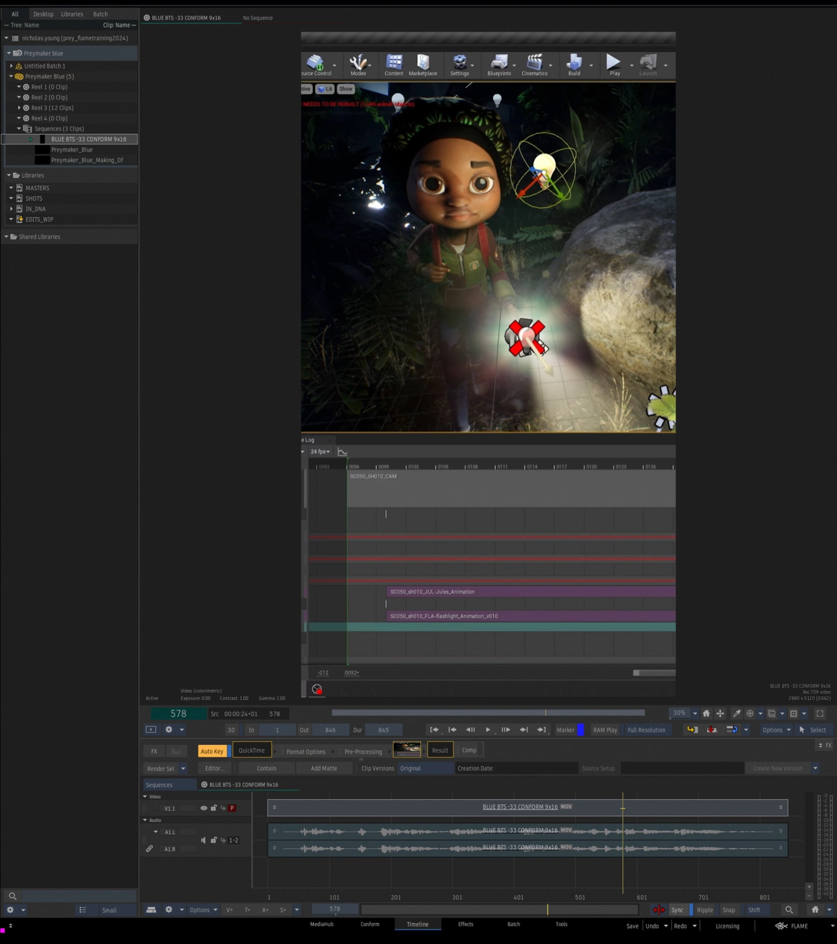The width and height of the screenshot is (837, 944).
Task: Play the sequence forward
Action: (x=488, y=730)
